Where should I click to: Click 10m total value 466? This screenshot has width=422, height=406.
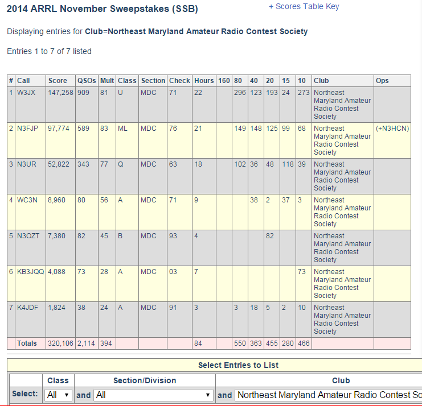click(x=304, y=343)
